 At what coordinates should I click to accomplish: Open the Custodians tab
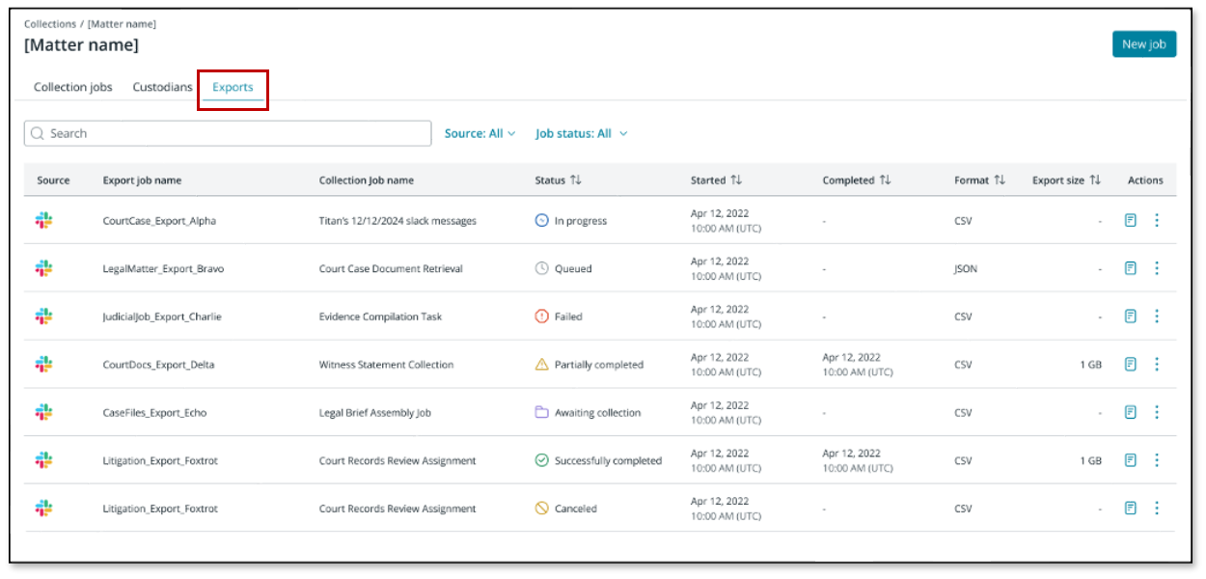tap(162, 87)
